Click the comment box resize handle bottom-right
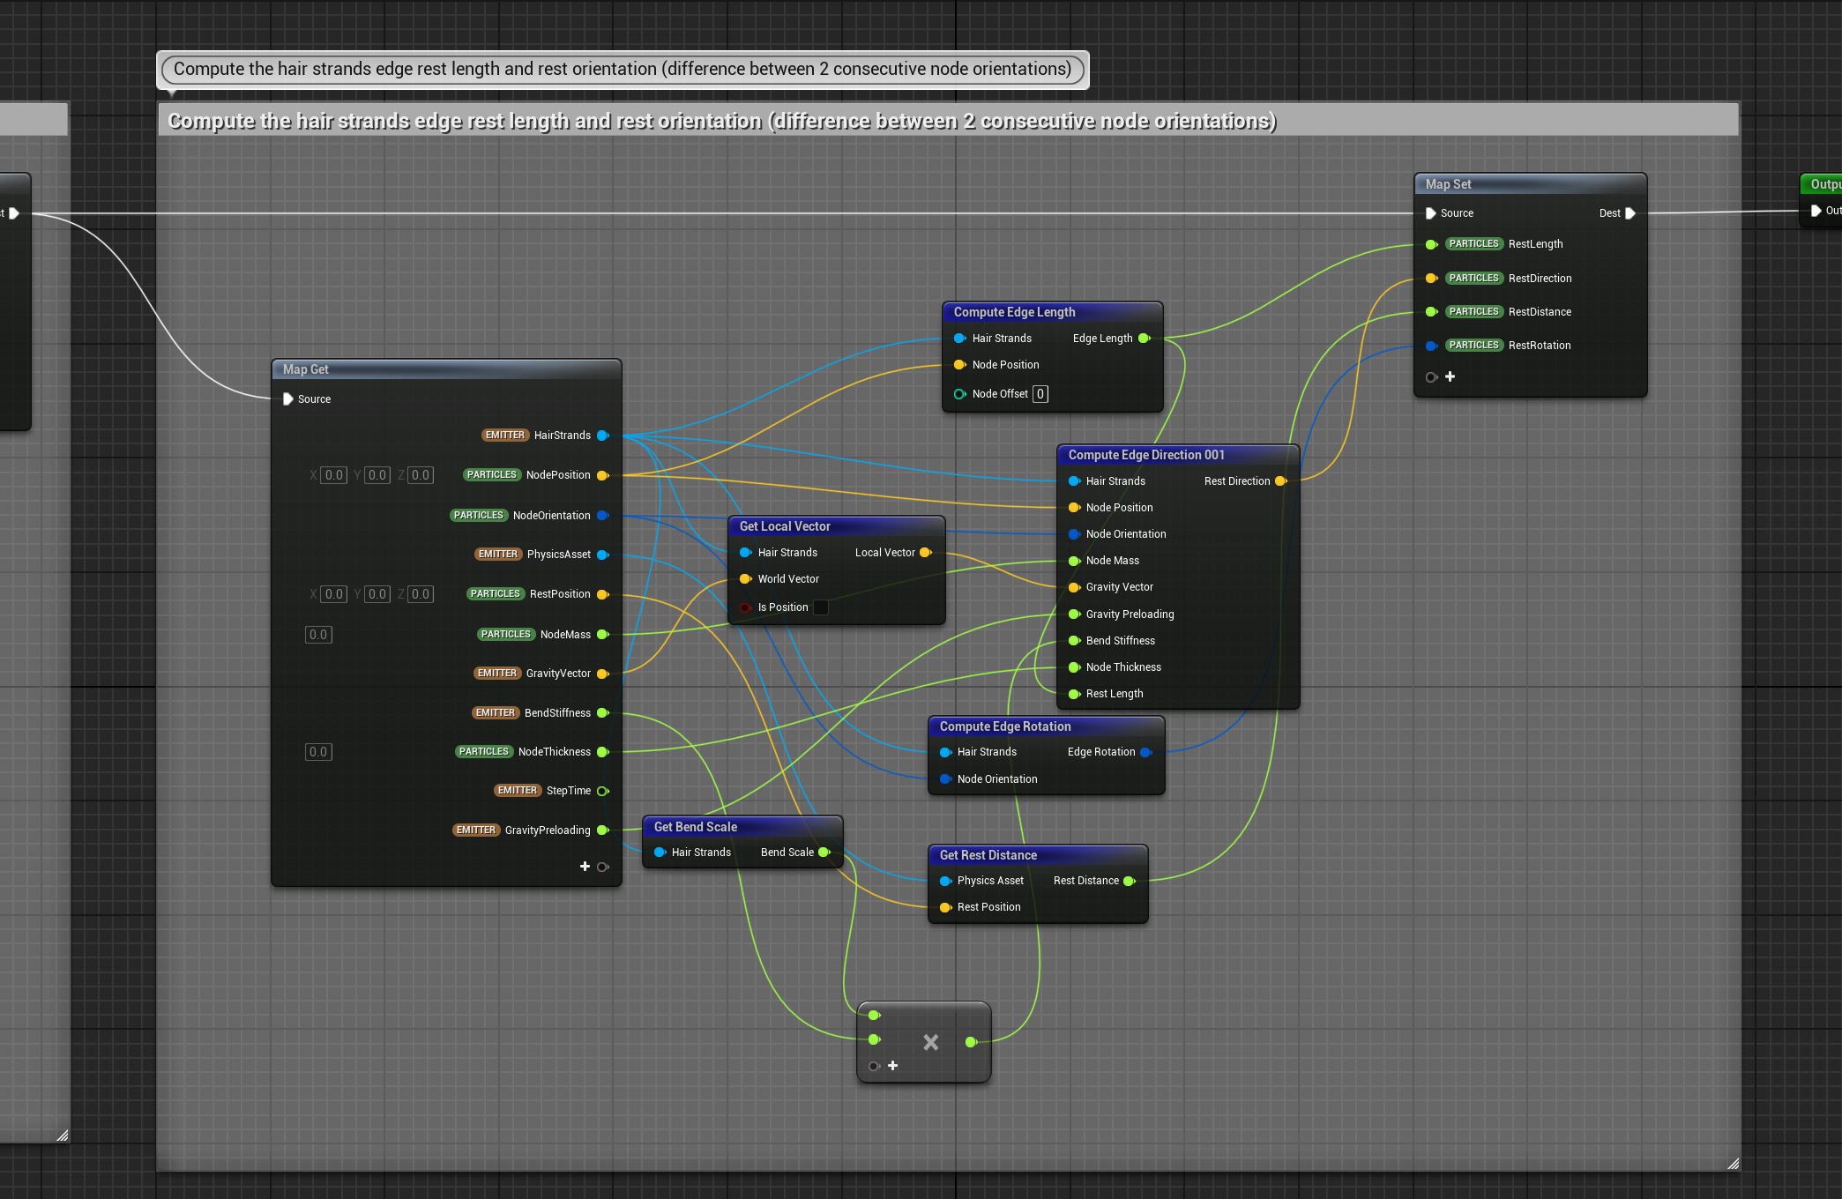 pyautogui.click(x=1733, y=1164)
